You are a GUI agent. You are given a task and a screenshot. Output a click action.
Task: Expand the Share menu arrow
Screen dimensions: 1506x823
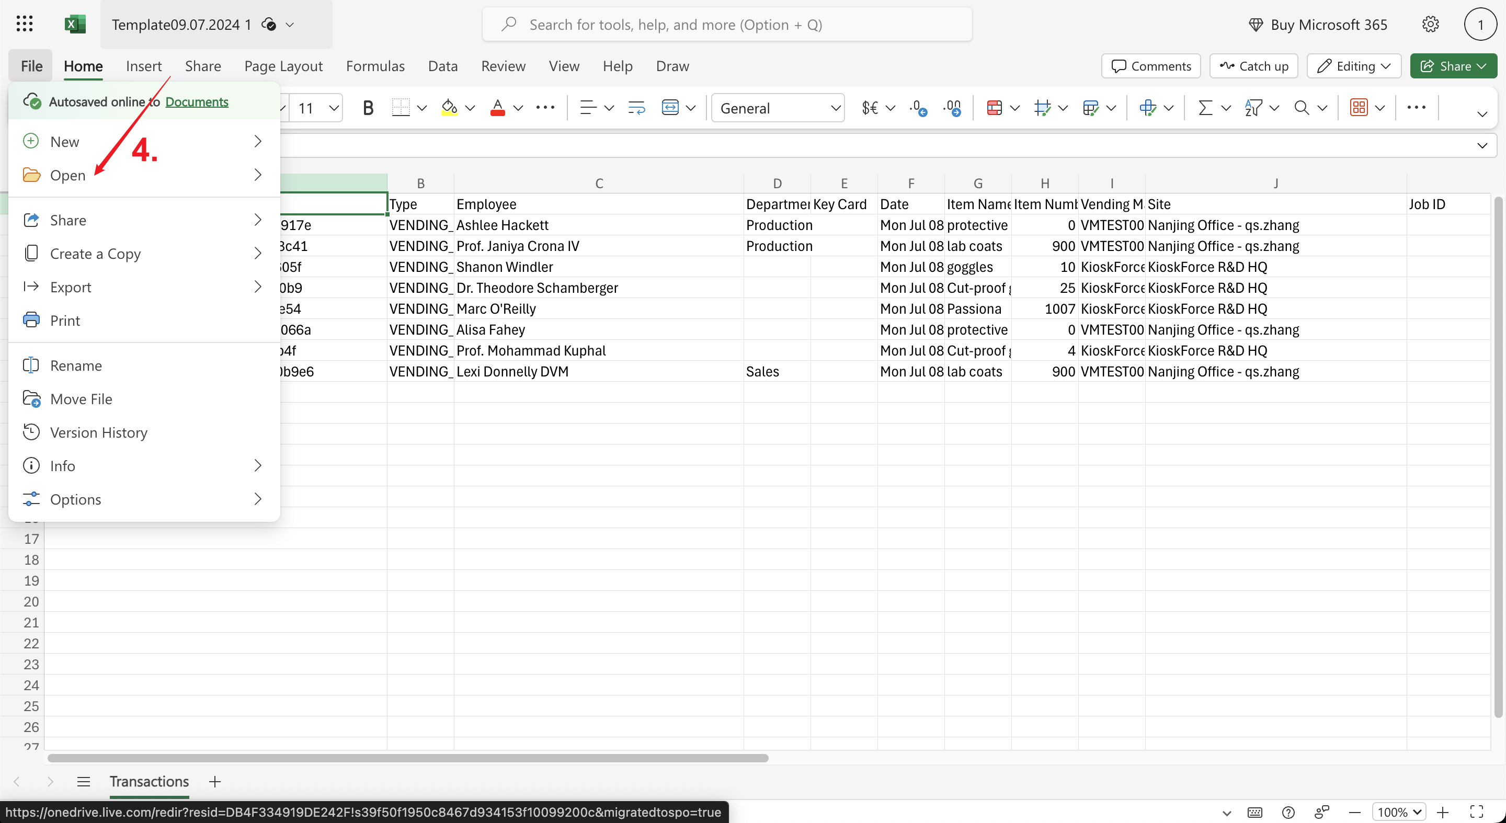tap(257, 219)
